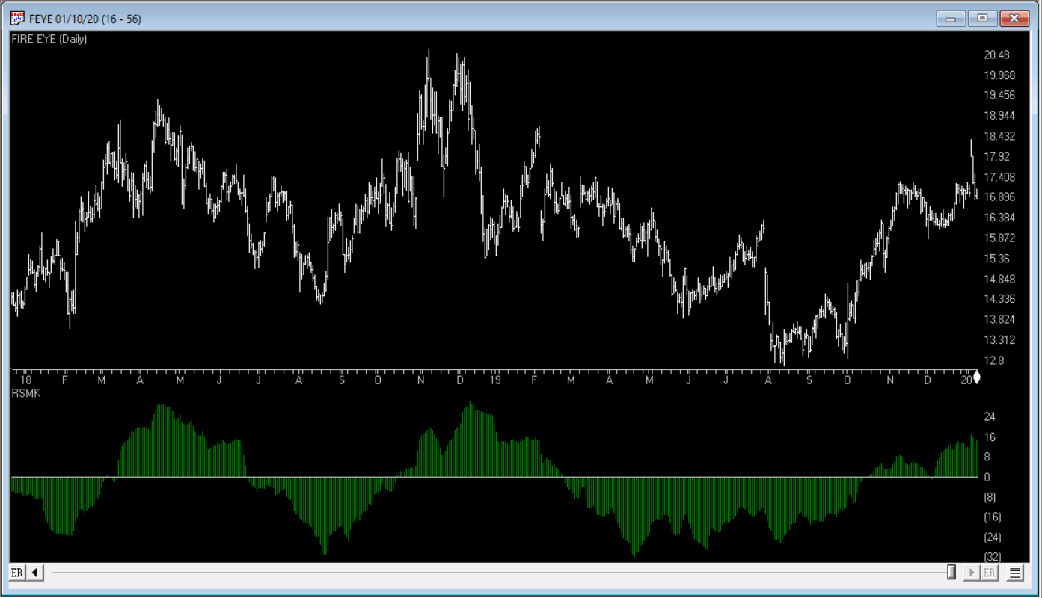Click the 14.848 price axis label
The image size is (1042, 598).
pos(1000,279)
